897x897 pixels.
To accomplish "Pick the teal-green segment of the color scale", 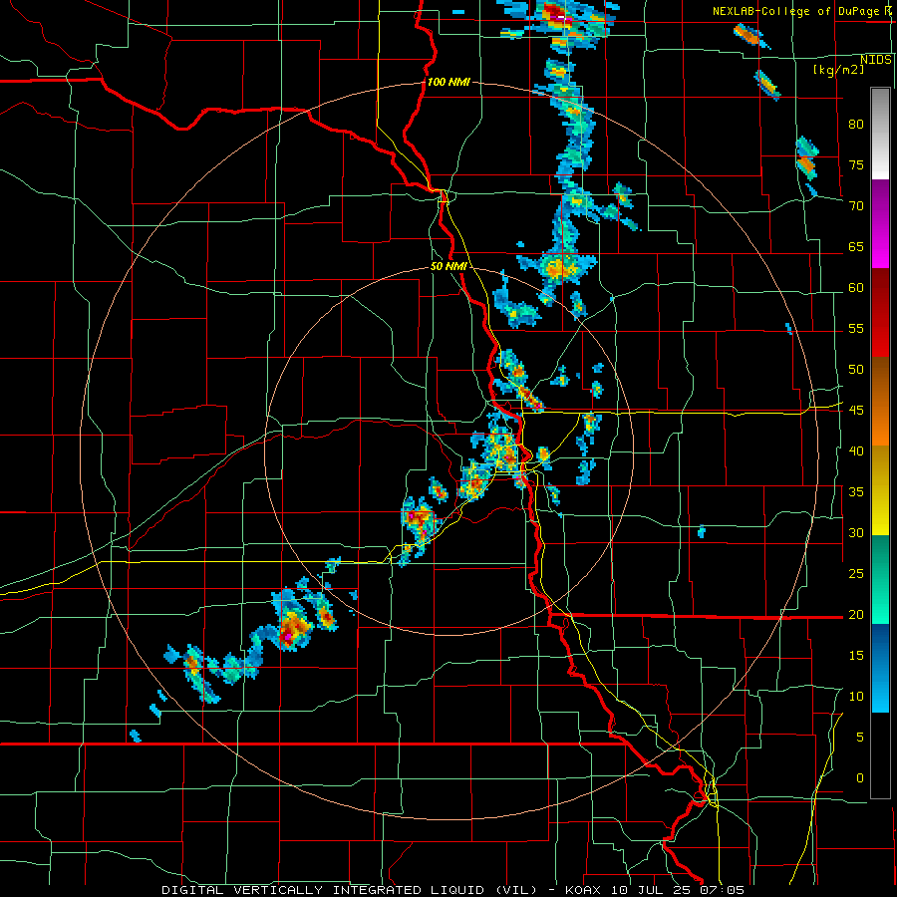I will pos(880,579).
